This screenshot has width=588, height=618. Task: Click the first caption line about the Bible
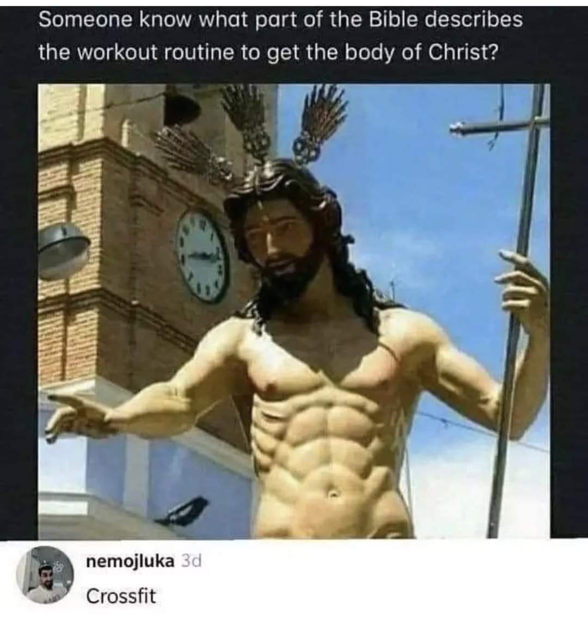click(280, 19)
